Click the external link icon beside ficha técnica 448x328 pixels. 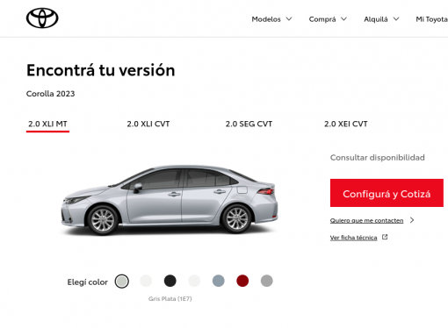pos(385,237)
